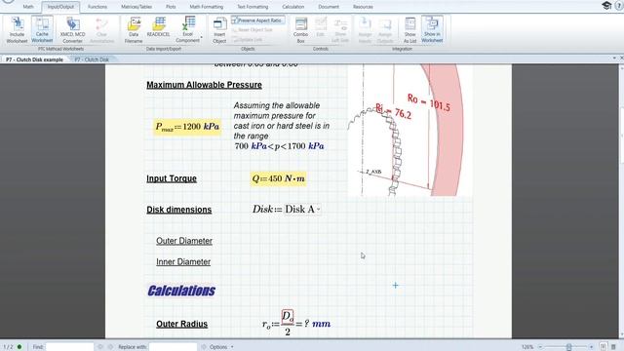Click the Maximum Allowable Pressure heading

(x=204, y=85)
